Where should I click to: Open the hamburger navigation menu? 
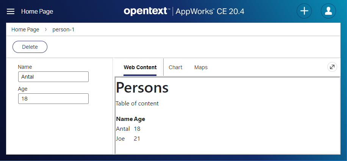pyautogui.click(x=11, y=11)
